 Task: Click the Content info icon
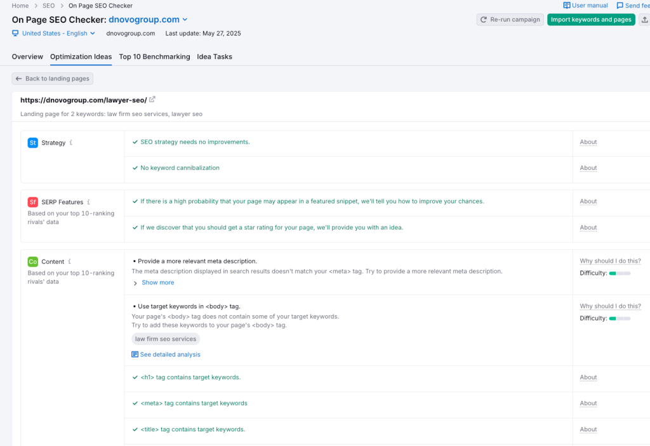coord(70,261)
